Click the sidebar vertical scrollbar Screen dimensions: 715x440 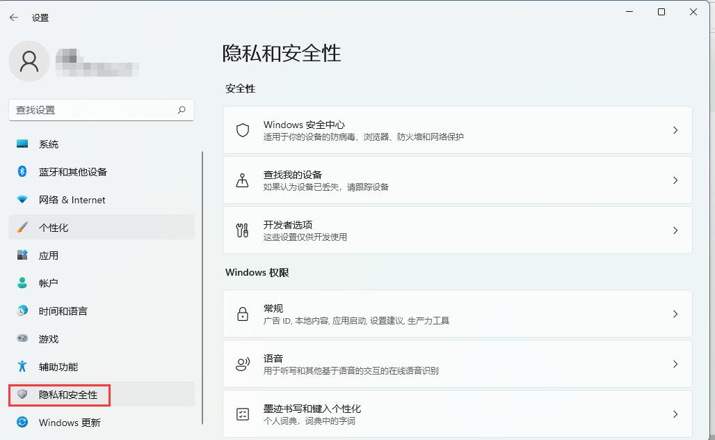click(202, 288)
